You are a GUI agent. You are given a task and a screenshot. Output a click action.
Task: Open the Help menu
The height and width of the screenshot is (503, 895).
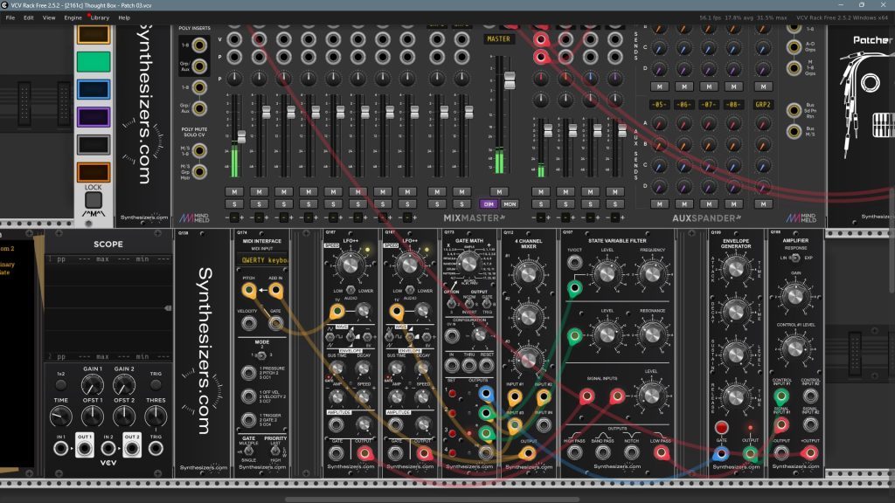pos(124,17)
